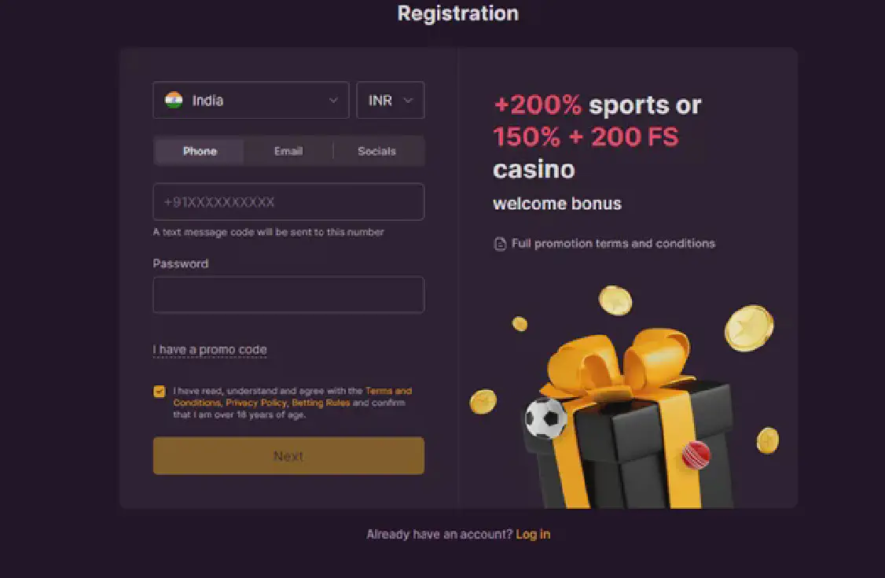885x578 pixels.
Task: Click the India flag icon
Action: pos(174,101)
